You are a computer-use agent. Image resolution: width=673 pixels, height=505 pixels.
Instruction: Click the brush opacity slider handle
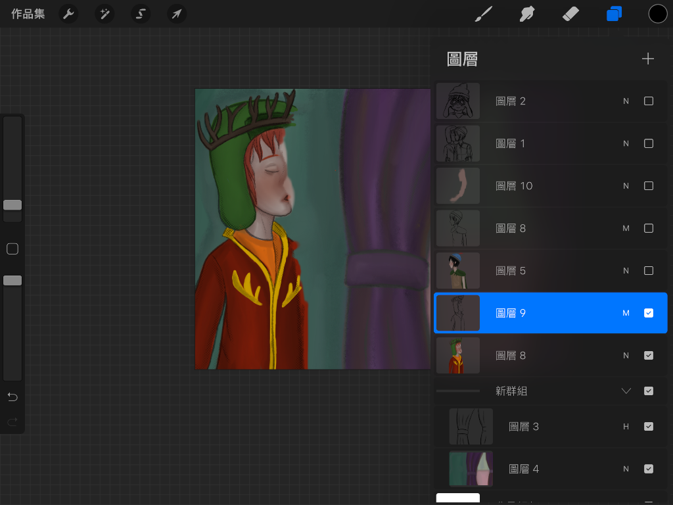[12, 280]
